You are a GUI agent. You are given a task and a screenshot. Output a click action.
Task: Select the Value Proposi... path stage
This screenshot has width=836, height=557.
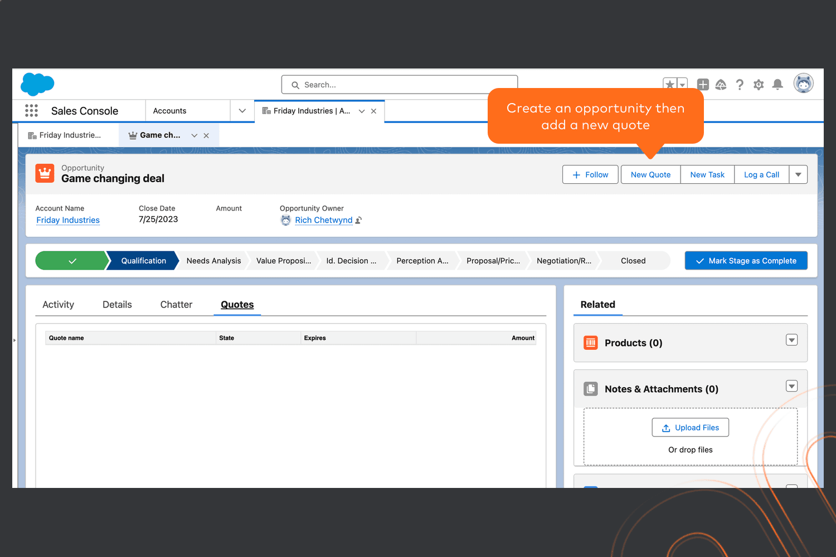[284, 261]
